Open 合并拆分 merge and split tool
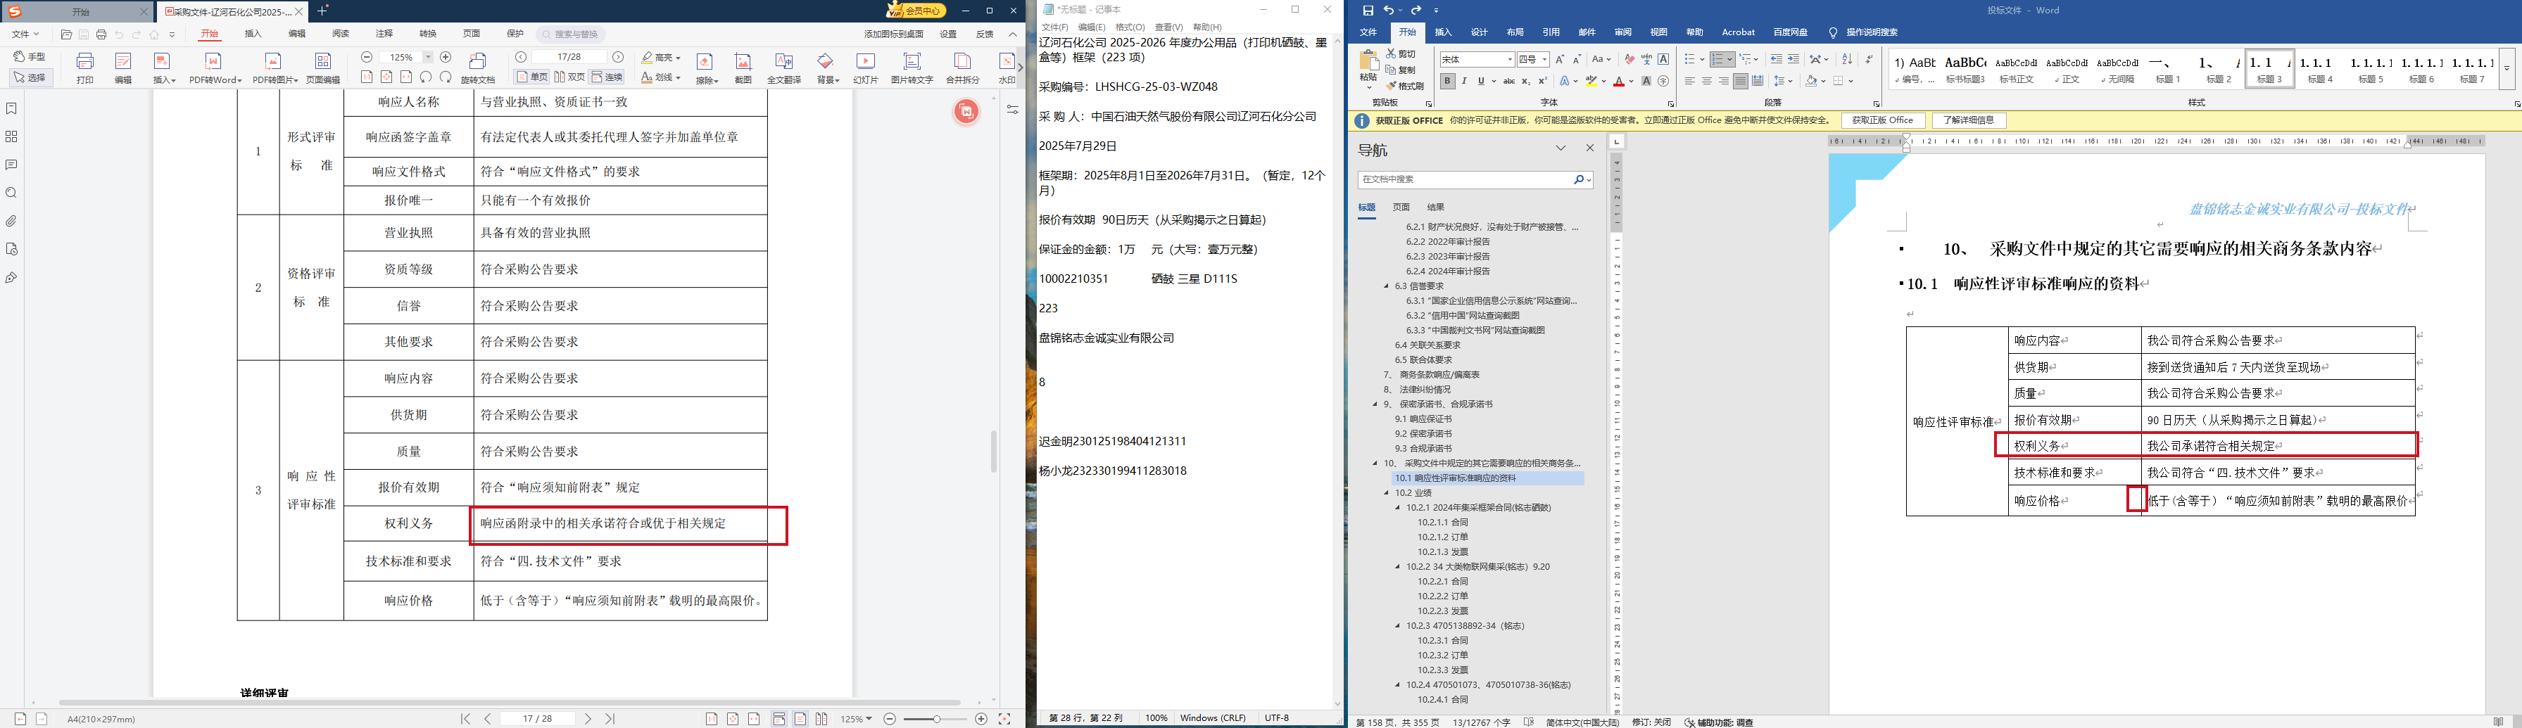This screenshot has height=728, width=2522. [x=962, y=67]
